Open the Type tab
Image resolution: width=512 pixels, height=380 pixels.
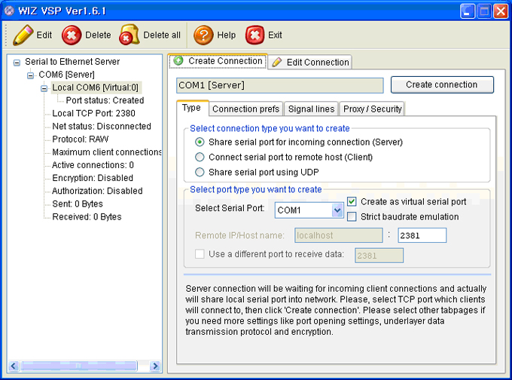click(x=192, y=108)
